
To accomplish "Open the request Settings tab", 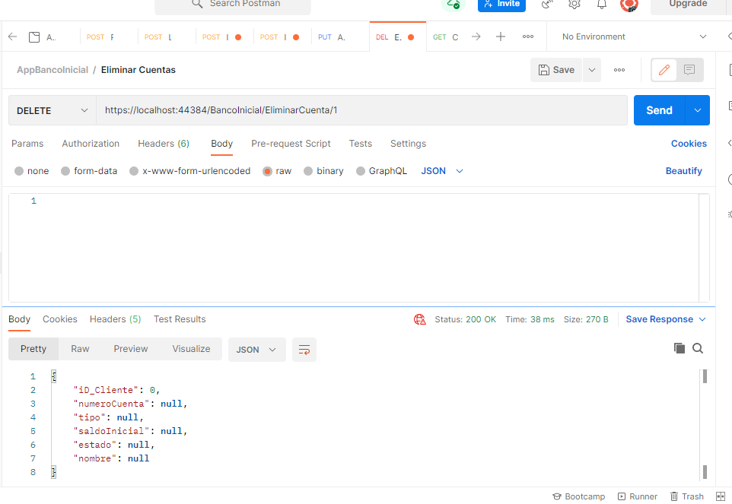I will click(x=408, y=144).
